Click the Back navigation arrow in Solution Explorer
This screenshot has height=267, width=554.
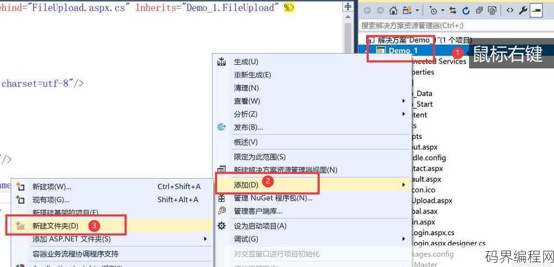tap(367, 10)
